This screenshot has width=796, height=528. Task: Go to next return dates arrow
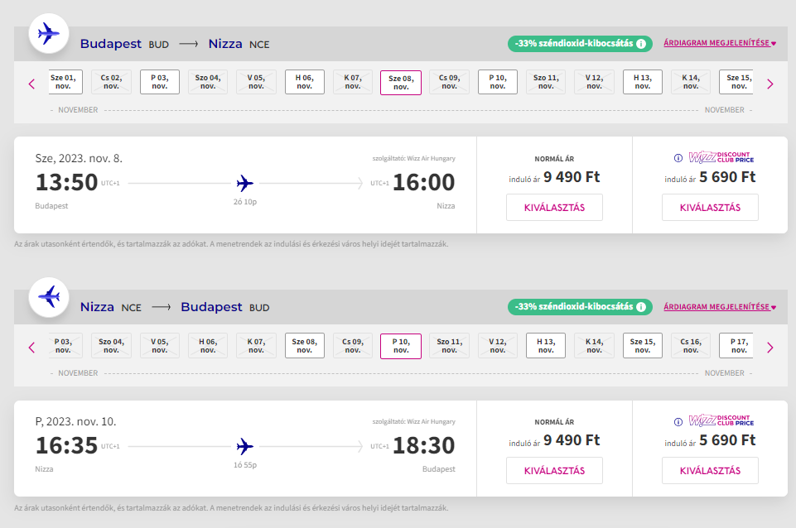pos(769,347)
